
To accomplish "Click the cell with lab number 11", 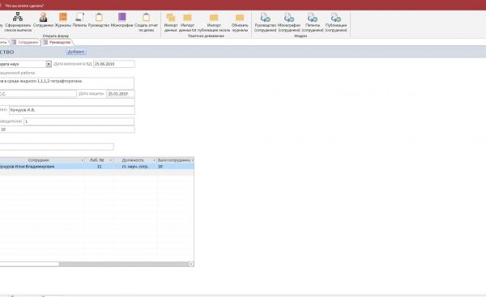I will (x=99, y=167).
